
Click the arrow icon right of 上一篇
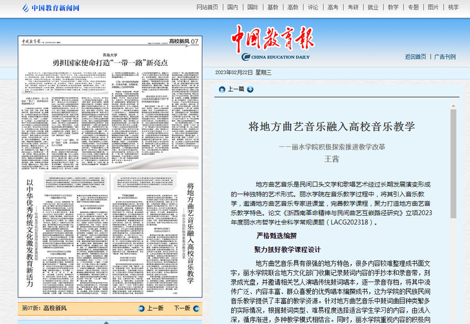coord(250,90)
